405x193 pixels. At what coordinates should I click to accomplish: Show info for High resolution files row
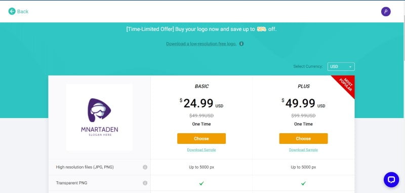[145, 167]
